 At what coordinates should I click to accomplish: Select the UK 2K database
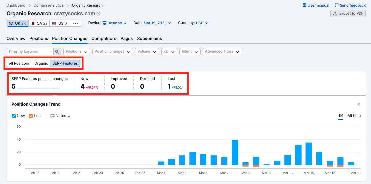click(x=17, y=23)
